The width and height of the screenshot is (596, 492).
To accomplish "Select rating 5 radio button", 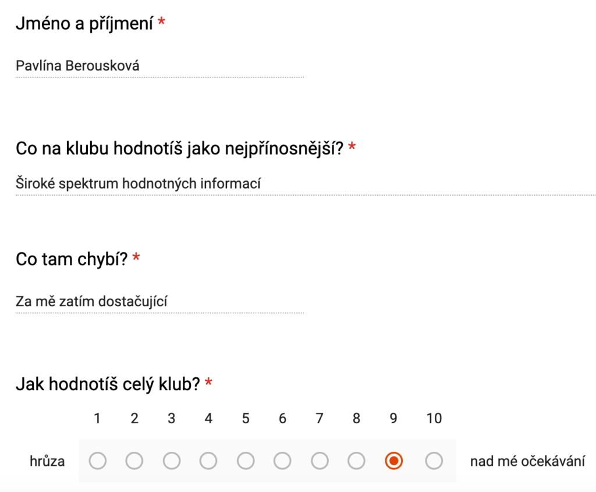I will coord(246,461).
